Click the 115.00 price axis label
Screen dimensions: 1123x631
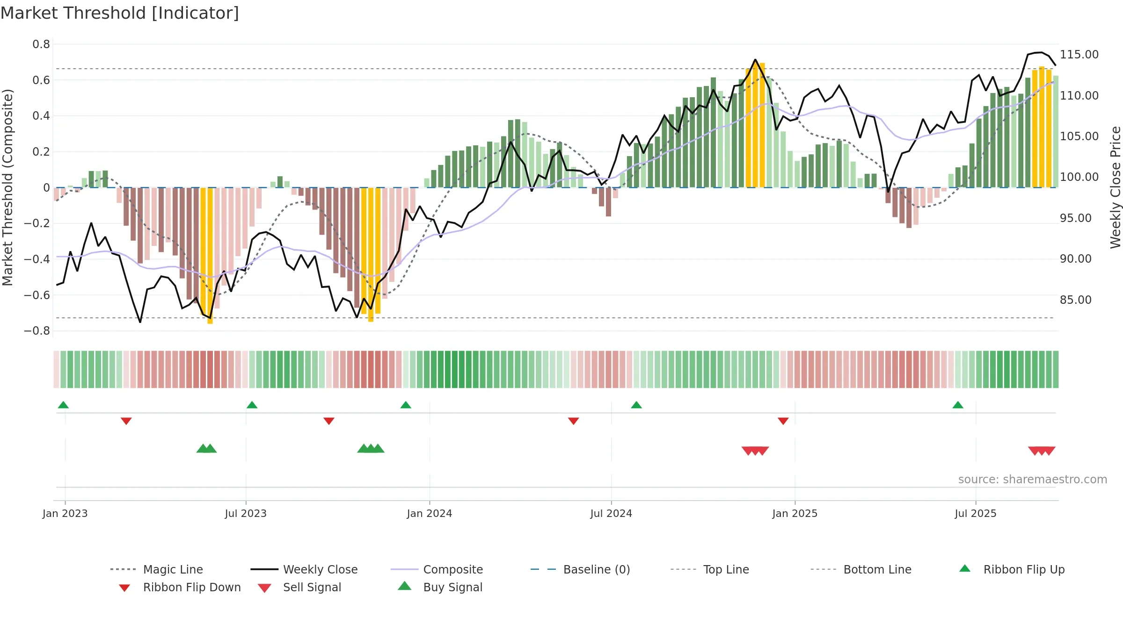[1079, 55]
